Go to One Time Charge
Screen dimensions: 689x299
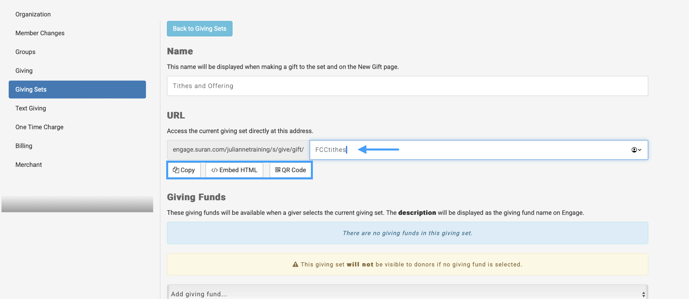click(39, 127)
